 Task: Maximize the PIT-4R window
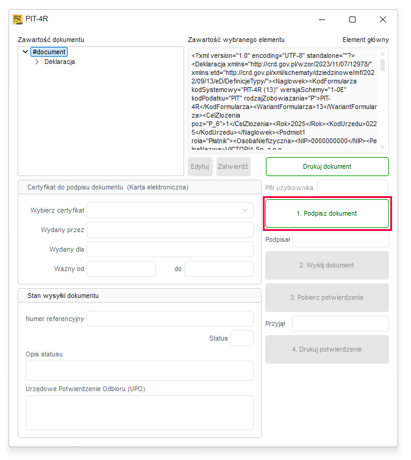(352, 19)
